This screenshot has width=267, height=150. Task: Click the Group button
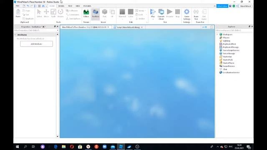click(140, 10)
